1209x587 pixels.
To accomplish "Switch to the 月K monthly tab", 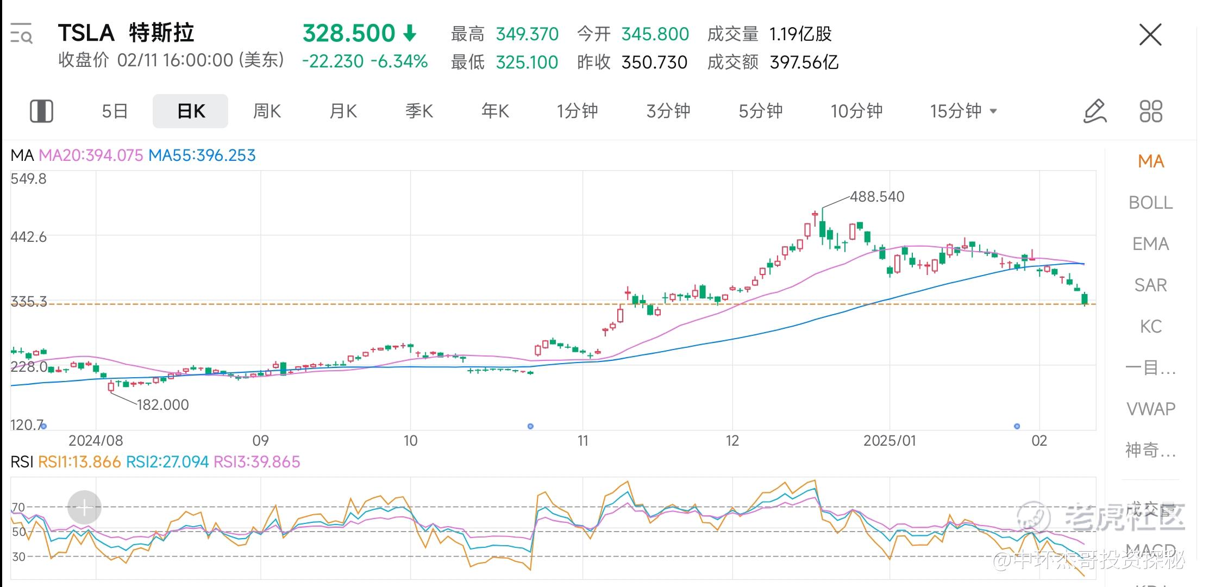I will (343, 111).
